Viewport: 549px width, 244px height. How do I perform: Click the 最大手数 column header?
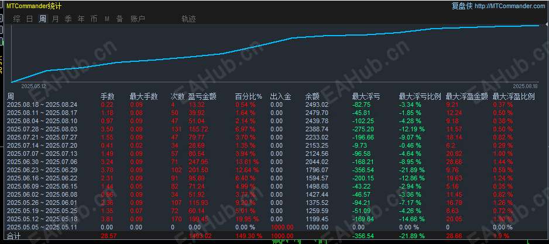[143, 97]
